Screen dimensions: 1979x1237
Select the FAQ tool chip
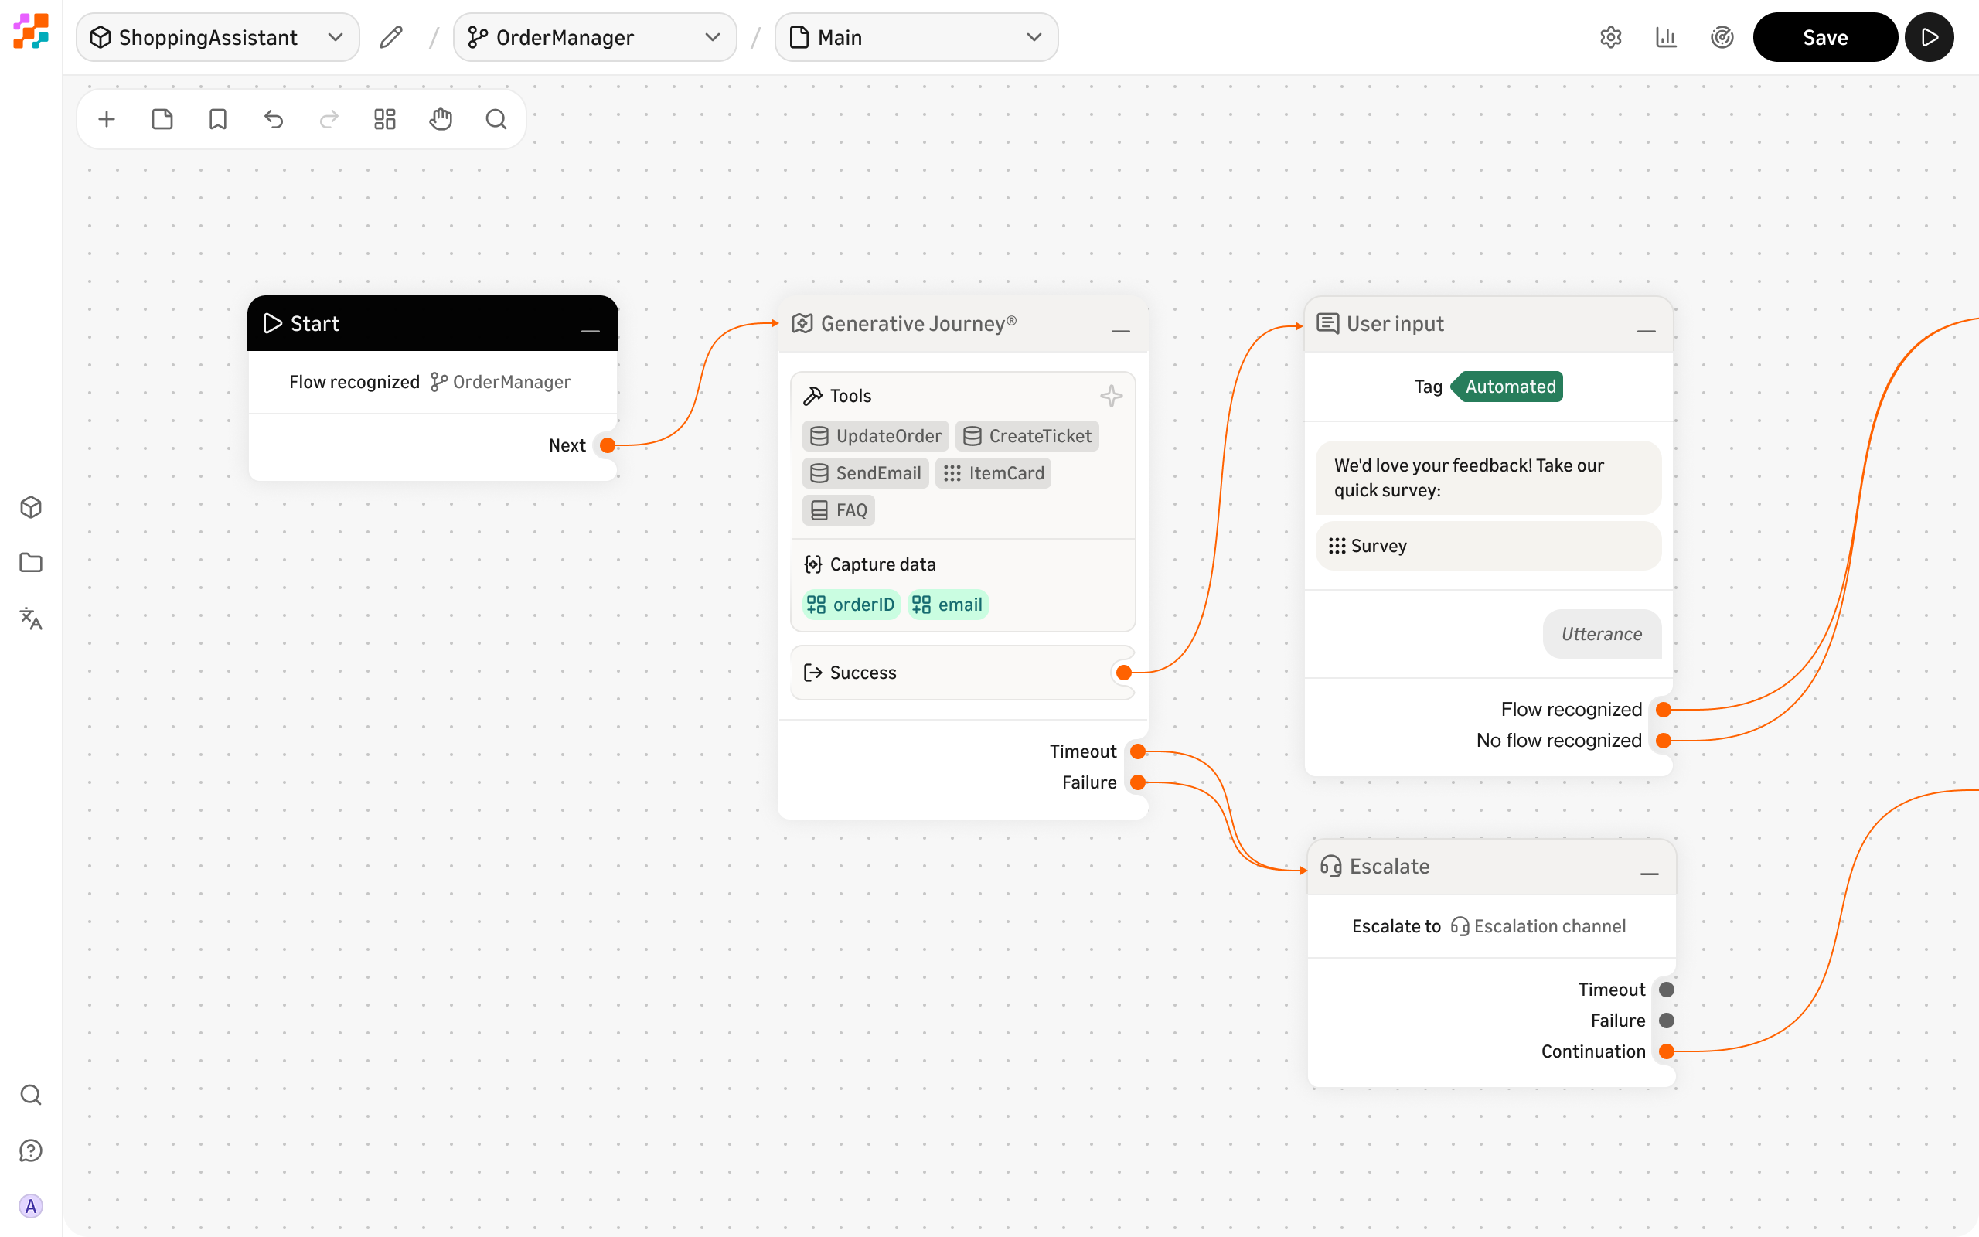(x=838, y=510)
